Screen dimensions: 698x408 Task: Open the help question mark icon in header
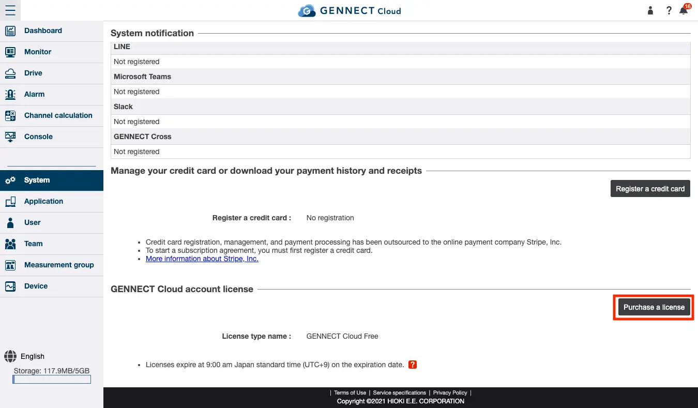click(669, 10)
